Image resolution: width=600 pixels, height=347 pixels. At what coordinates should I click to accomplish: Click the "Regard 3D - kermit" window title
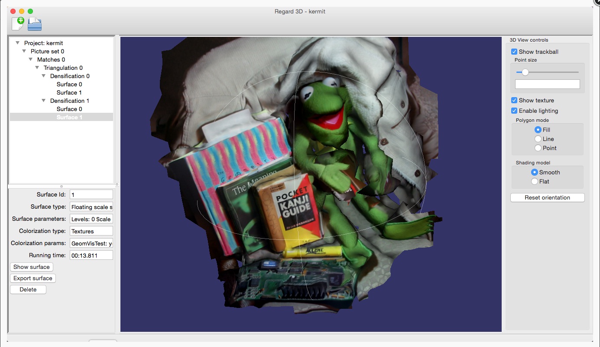tap(300, 11)
